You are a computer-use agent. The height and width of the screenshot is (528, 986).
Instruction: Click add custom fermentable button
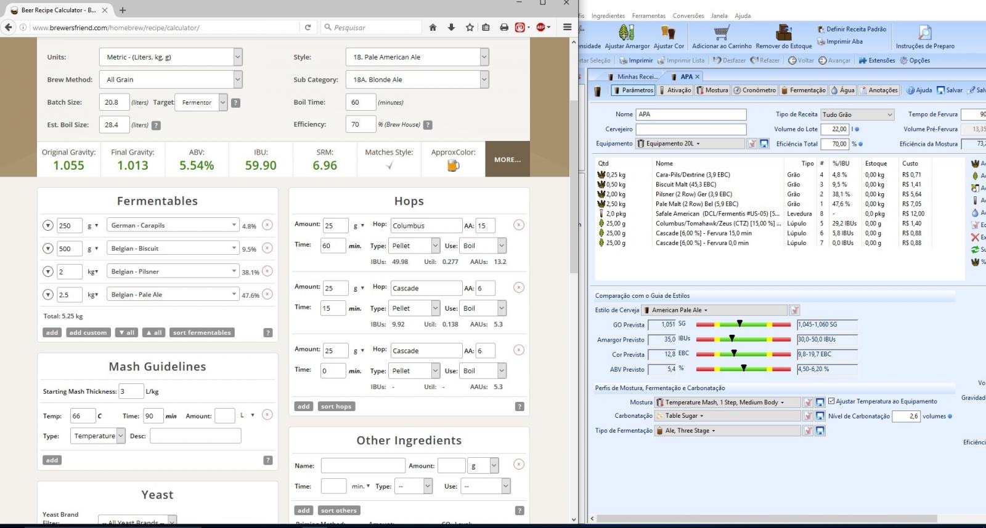pos(88,332)
